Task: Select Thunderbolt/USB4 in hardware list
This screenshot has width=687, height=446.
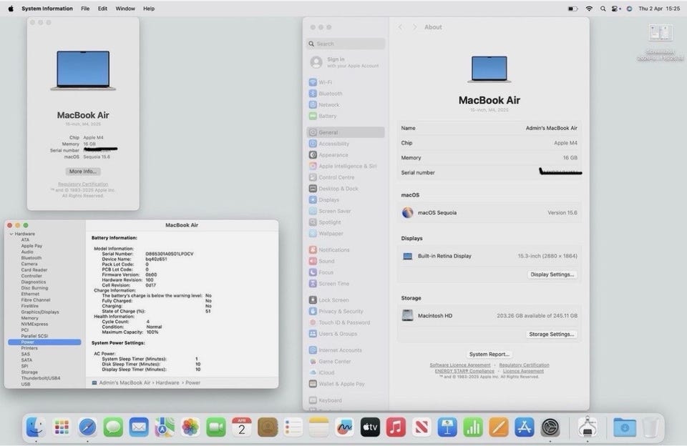Action: [41, 378]
